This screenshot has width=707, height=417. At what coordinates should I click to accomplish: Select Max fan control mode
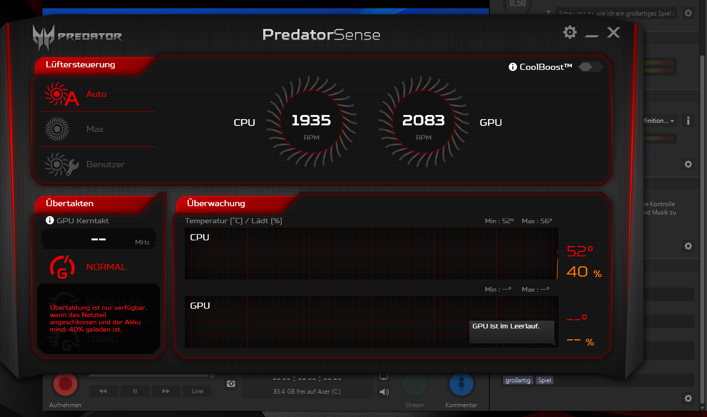click(95, 130)
